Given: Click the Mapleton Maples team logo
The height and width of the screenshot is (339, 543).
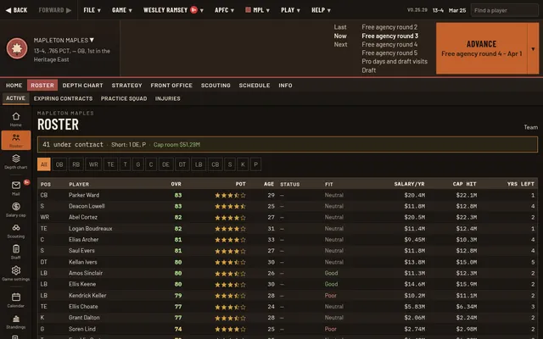Looking at the screenshot, I should 17,48.
